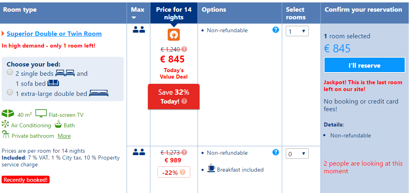The height and width of the screenshot is (193, 416).
Task: Click question mark on -22% discount badge
Action: [183, 172]
